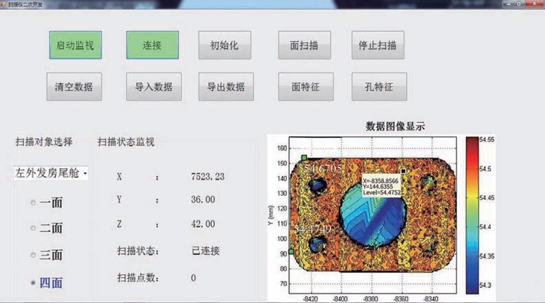Open the 左外发房尾舱 dropdown

[52, 173]
